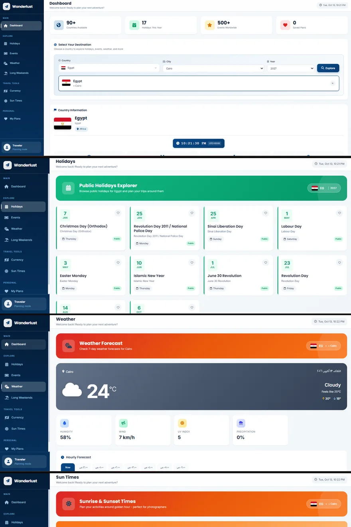Go to Dashboard from the Holidays screen sidebar

tap(24, 186)
